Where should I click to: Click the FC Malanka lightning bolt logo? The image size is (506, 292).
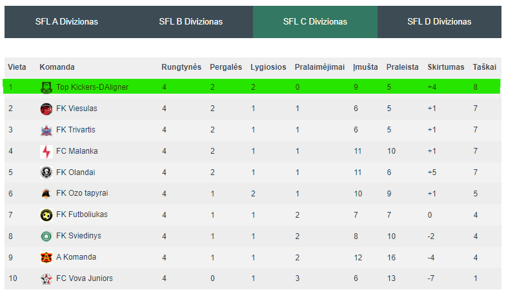46,151
